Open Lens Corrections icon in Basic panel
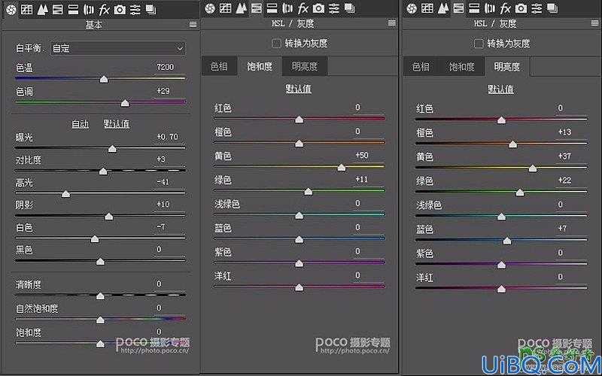This screenshot has height=376, width=602. (89, 10)
